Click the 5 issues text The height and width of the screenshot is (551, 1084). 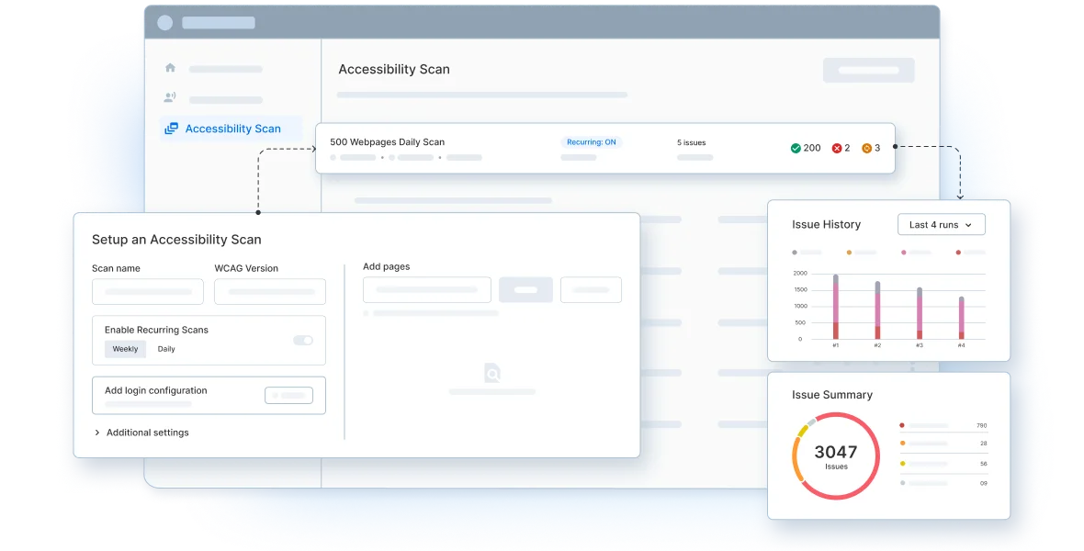click(692, 142)
